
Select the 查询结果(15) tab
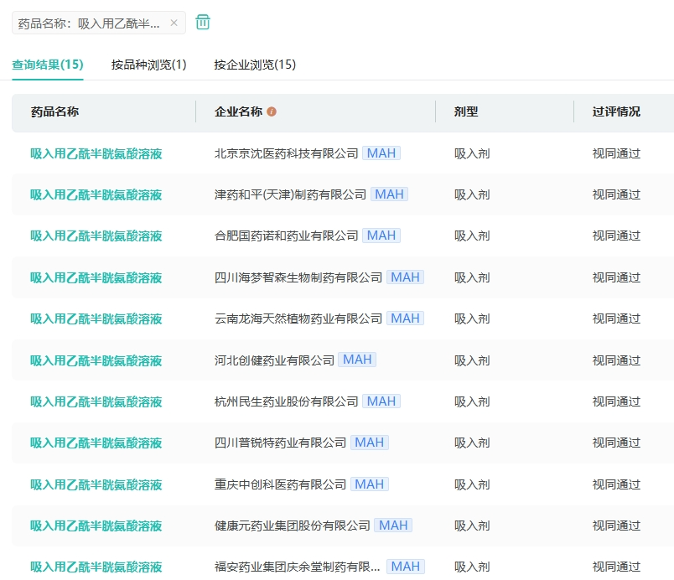click(x=48, y=65)
